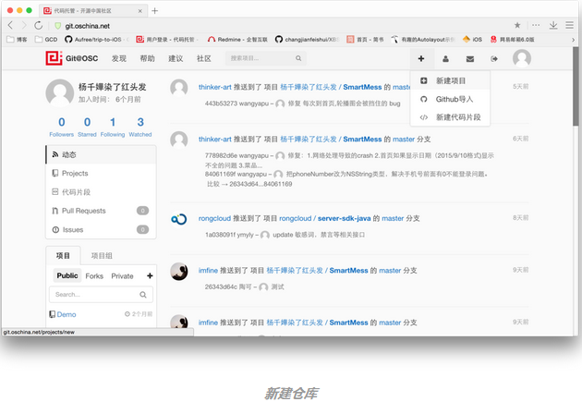Click the Git@OSC logo
582x402 pixels.
74,58
